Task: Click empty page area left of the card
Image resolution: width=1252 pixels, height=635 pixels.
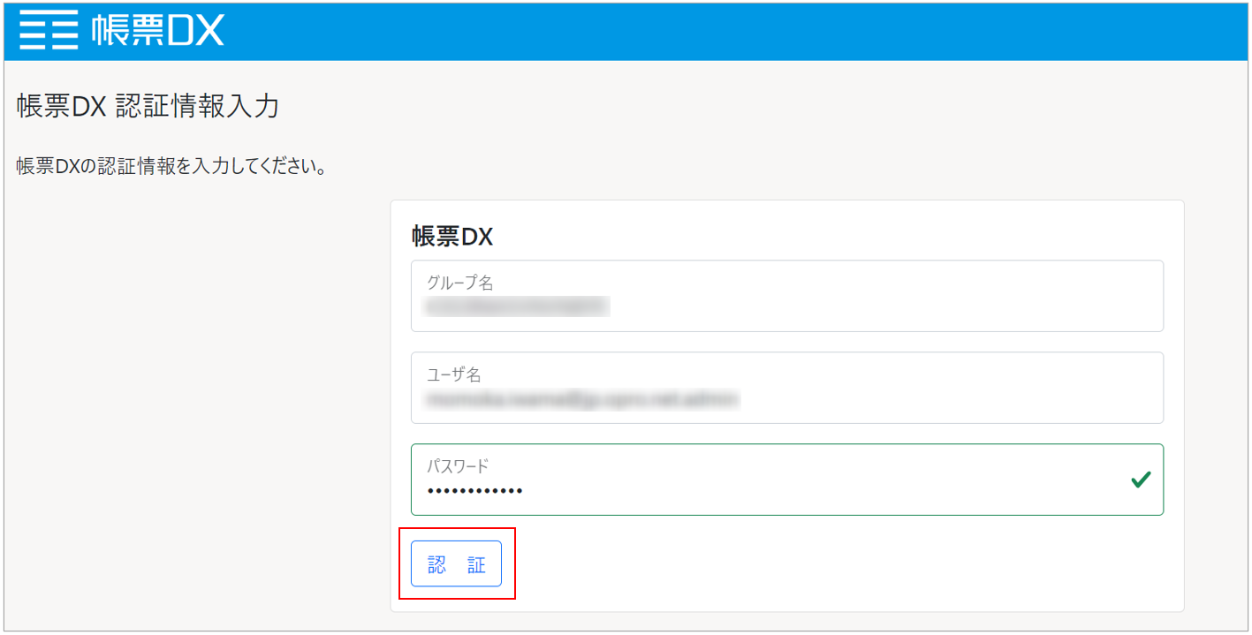Action: point(194,397)
